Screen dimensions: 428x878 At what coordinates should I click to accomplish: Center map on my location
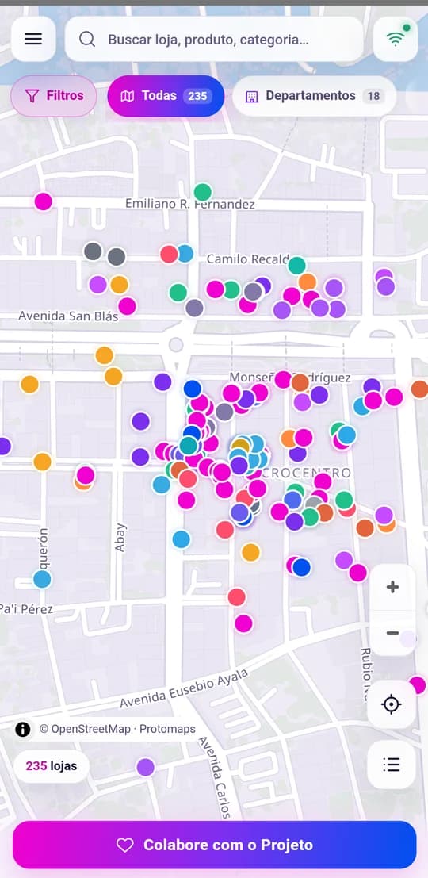(392, 704)
